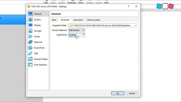Click Properties in the background toolbar
Viewport: 181px width, 102px height.
point(72,2)
